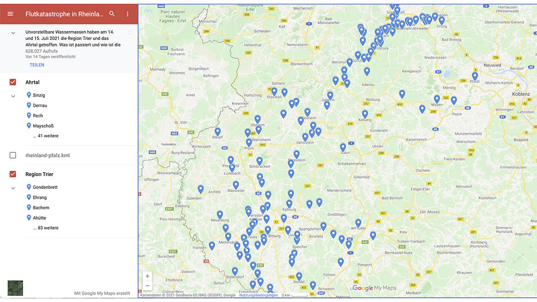This screenshot has width=537, height=302.
Task: Click the search magnifier icon
Action: (x=112, y=14)
